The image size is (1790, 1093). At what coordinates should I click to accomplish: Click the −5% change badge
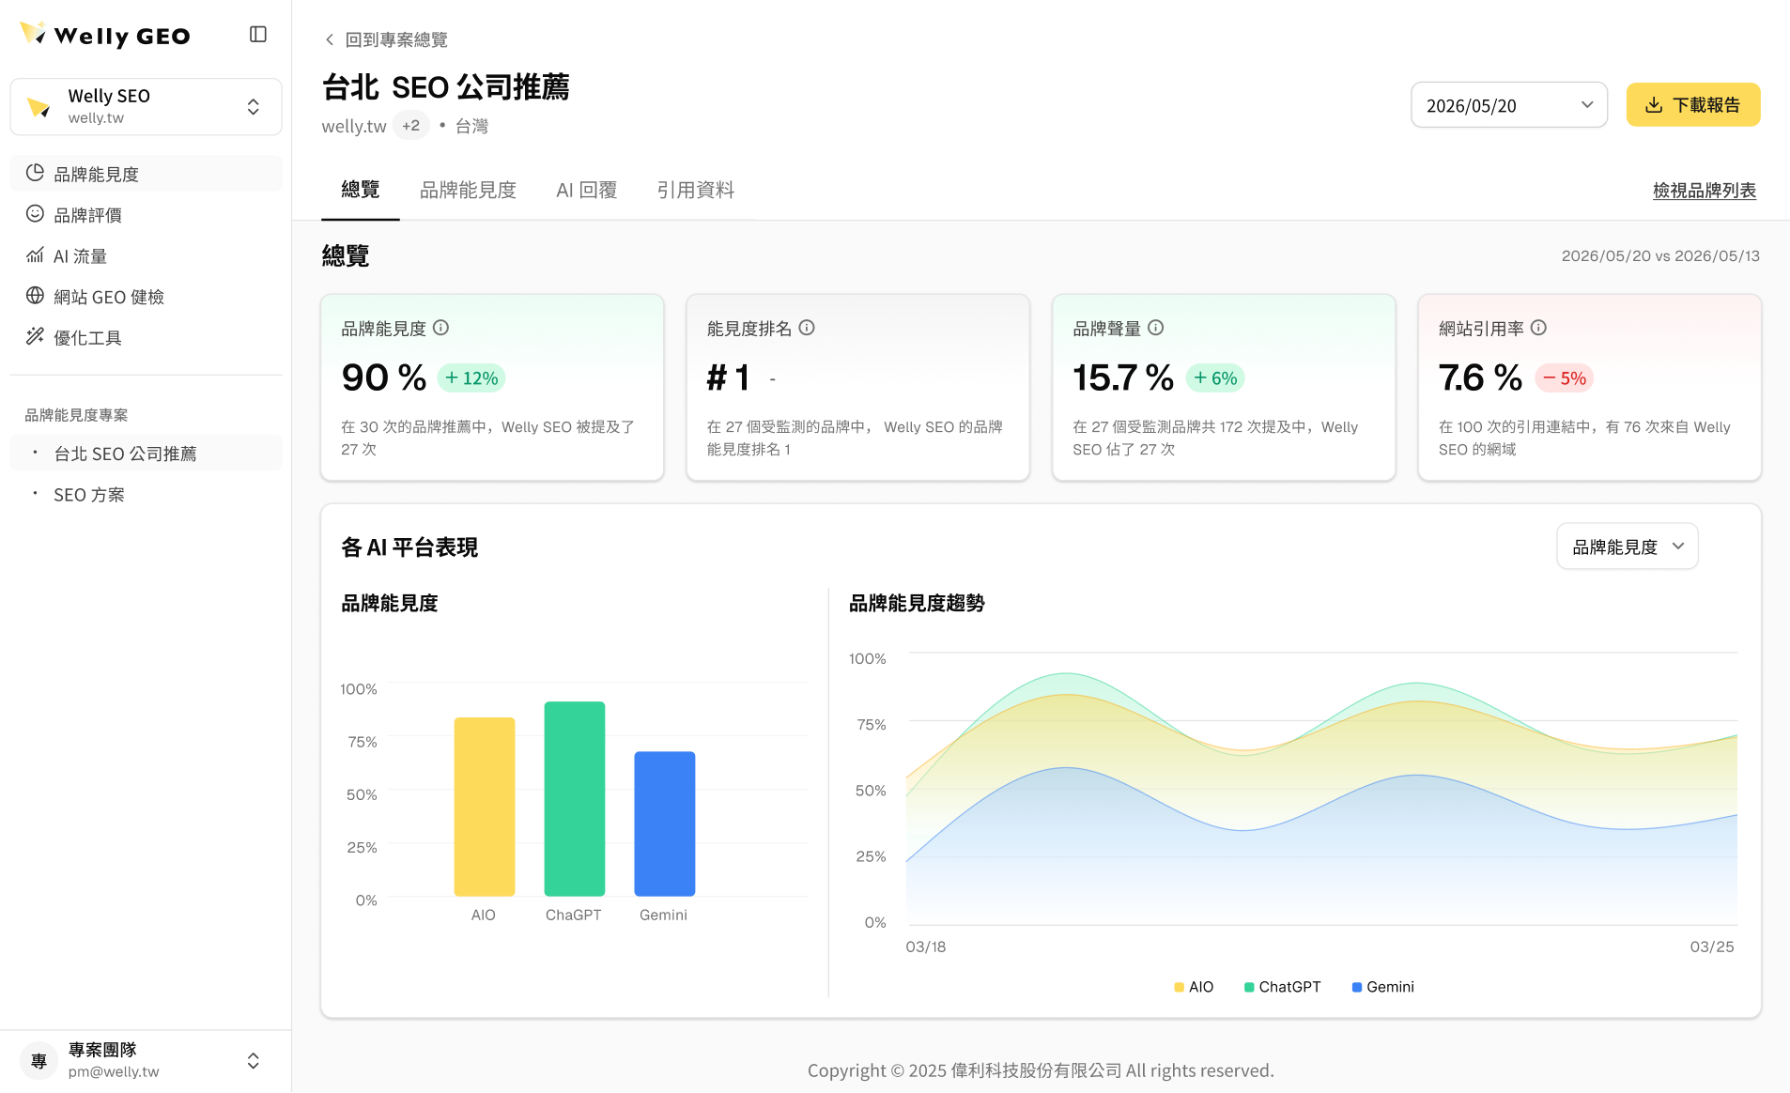pos(1565,377)
